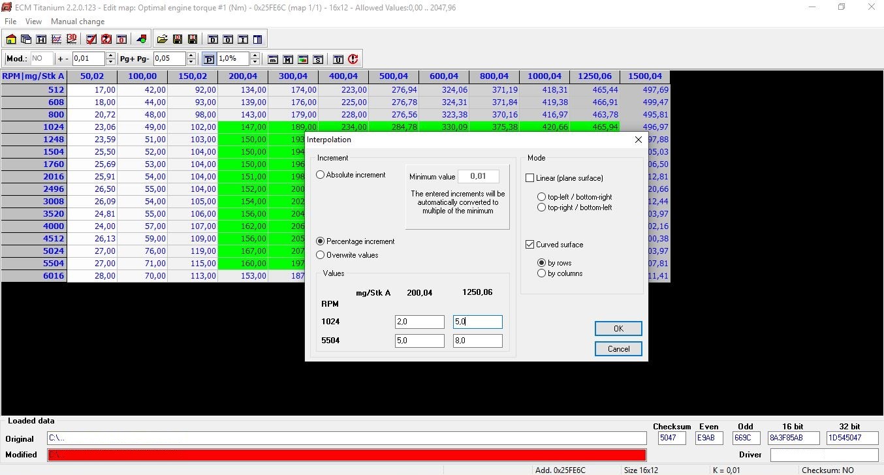Increase the 0,05 Pg value with stepper

tap(191, 55)
